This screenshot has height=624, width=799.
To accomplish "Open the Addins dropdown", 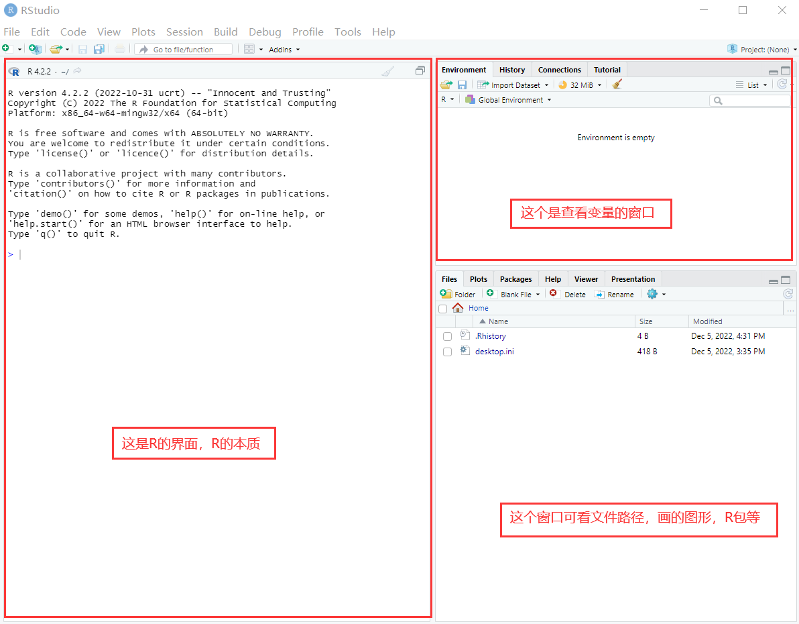I will pos(284,50).
